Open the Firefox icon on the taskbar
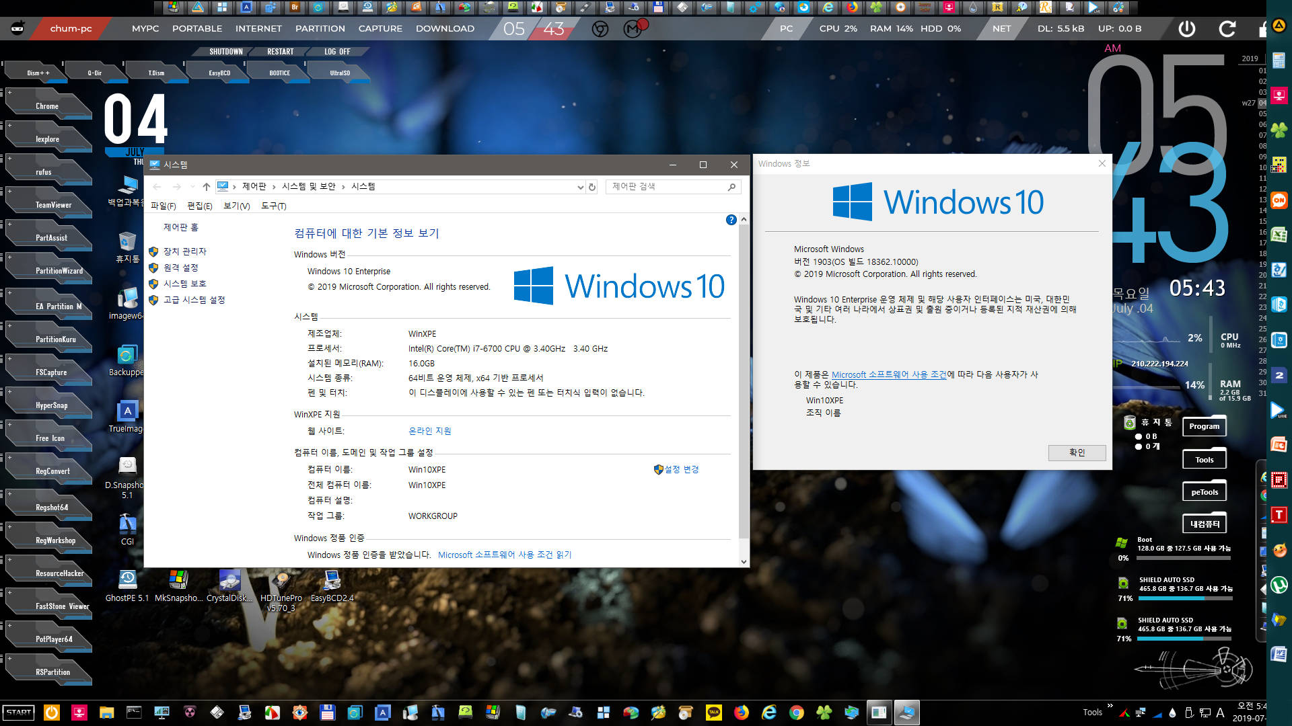Image resolution: width=1292 pixels, height=726 pixels. 742,713
